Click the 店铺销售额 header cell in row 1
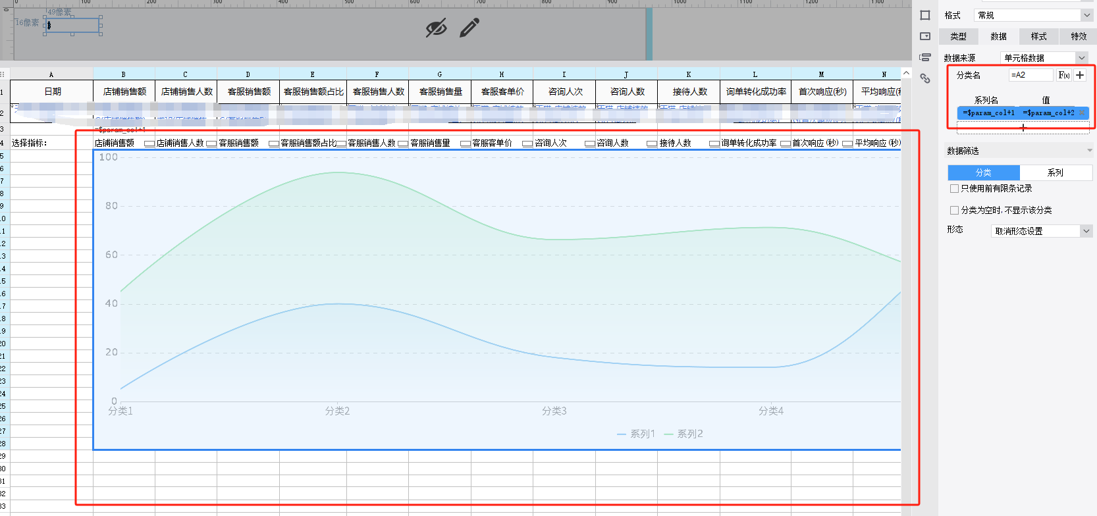 point(124,91)
